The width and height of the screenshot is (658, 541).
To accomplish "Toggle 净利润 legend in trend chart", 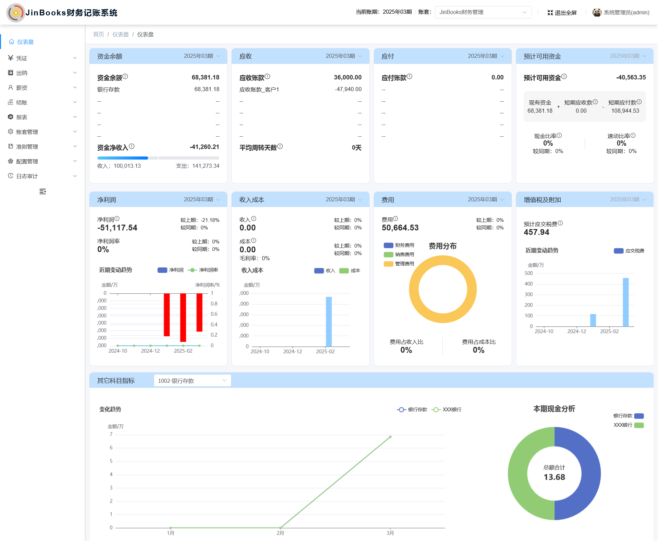I will [162, 270].
